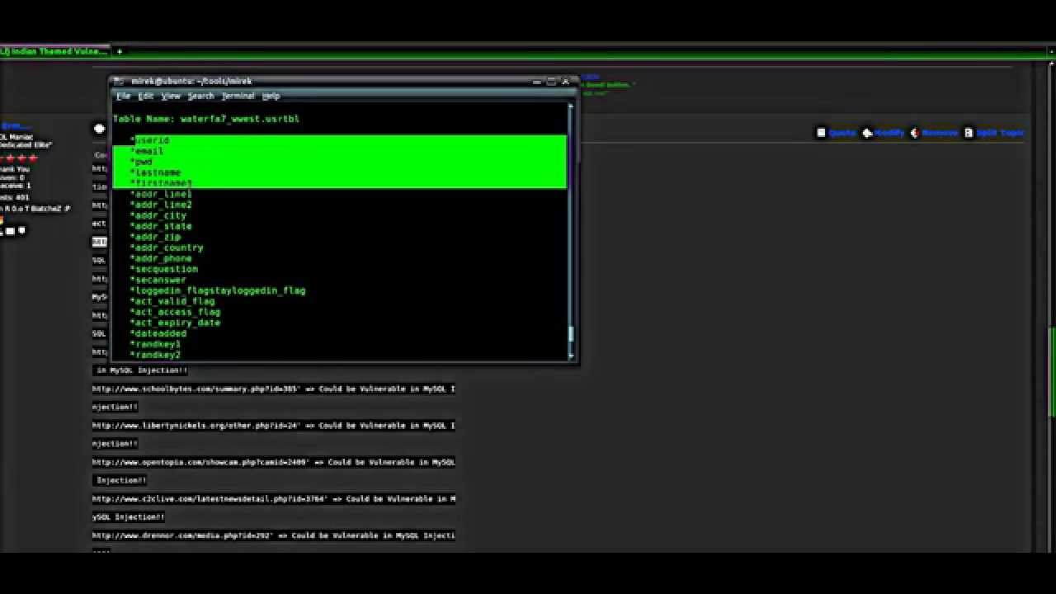
Task: Click the '*secquestion' terminal line
Action: [x=164, y=269]
